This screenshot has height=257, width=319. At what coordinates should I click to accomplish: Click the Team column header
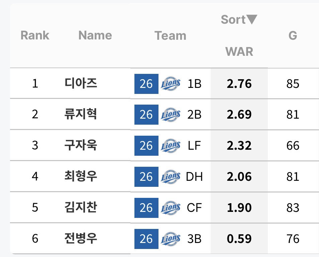(170, 35)
